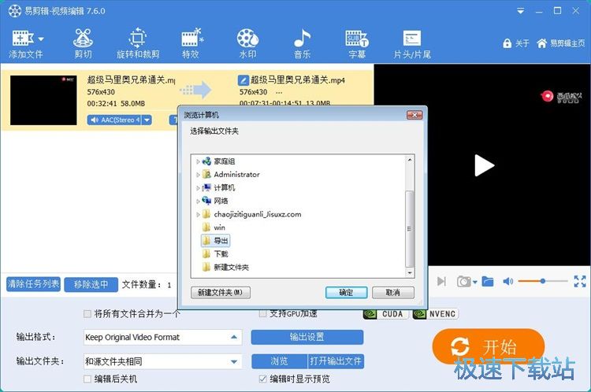Select 计算机 in the tree

click(218, 187)
